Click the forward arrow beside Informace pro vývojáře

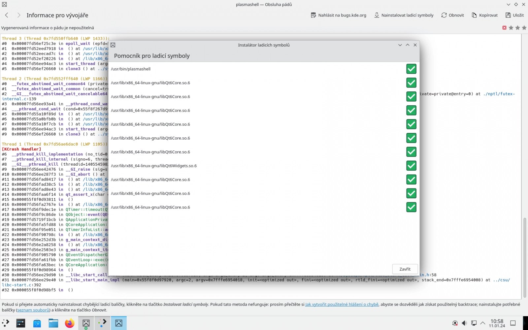click(19, 15)
